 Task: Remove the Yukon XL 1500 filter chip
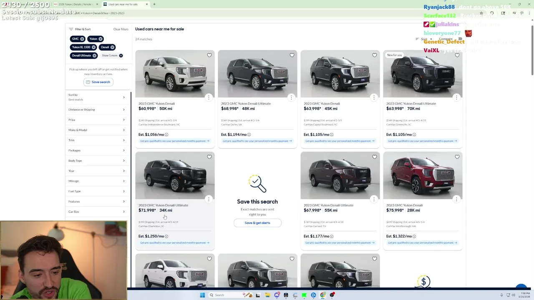tap(93, 47)
